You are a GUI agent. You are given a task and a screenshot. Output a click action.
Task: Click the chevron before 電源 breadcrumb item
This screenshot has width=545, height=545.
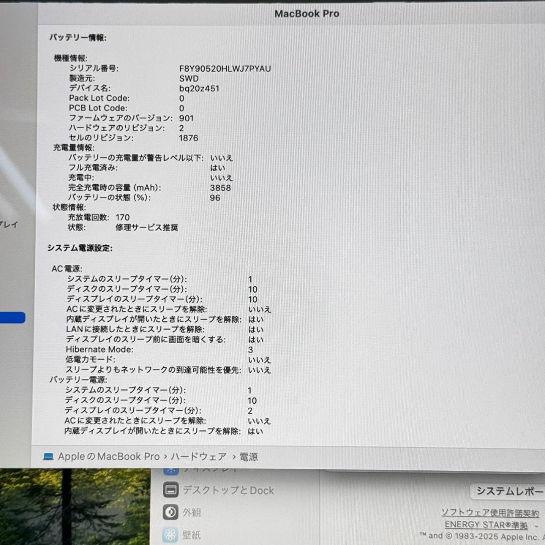(234, 456)
